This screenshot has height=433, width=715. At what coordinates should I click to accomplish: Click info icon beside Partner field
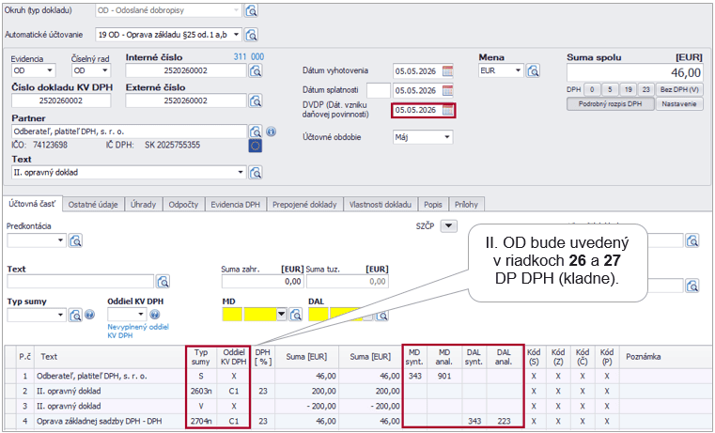click(x=270, y=131)
